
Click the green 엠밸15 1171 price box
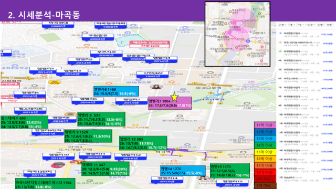[230, 171]
